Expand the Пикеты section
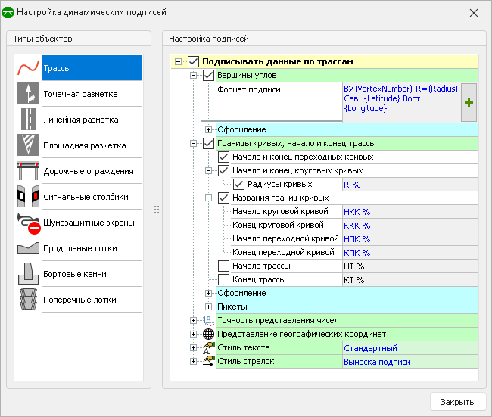492x417 pixels. (208, 307)
